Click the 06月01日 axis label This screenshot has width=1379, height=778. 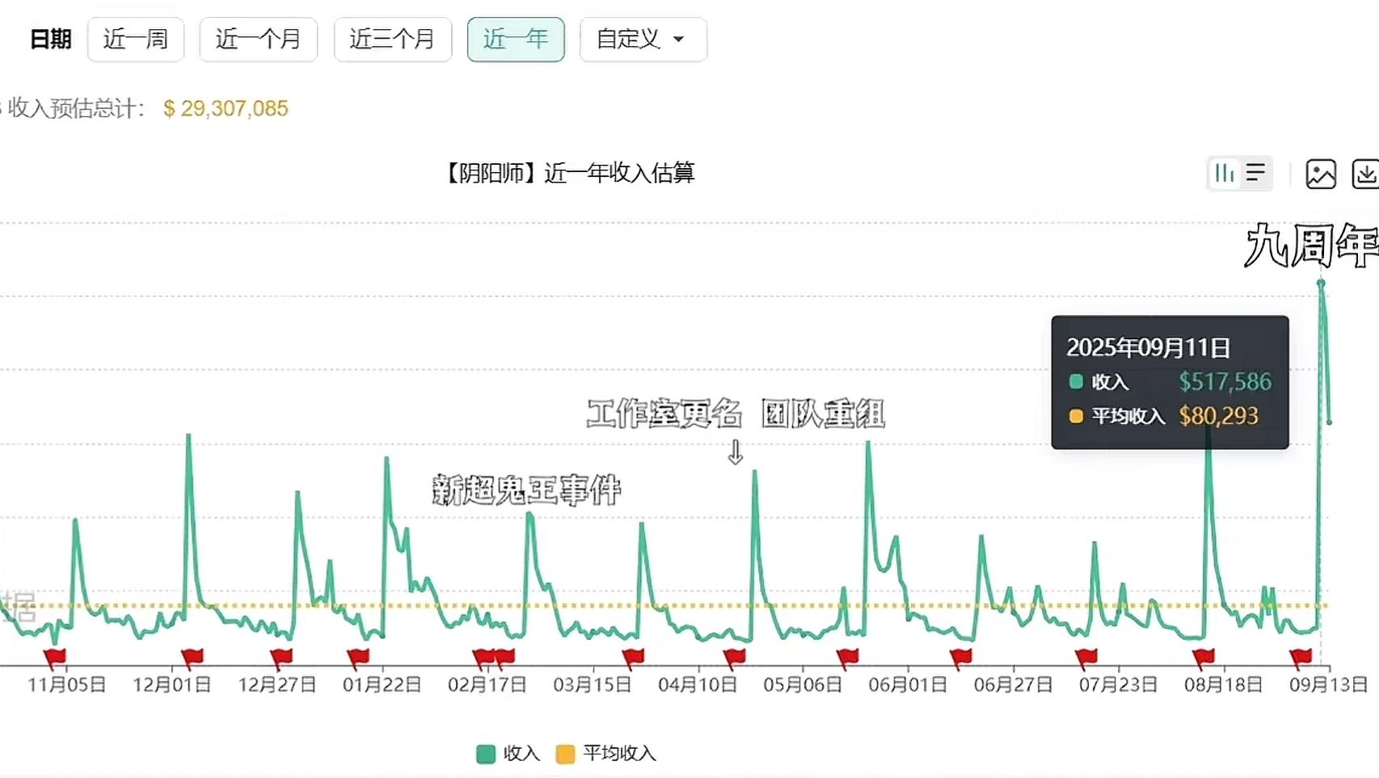coord(908,685)
